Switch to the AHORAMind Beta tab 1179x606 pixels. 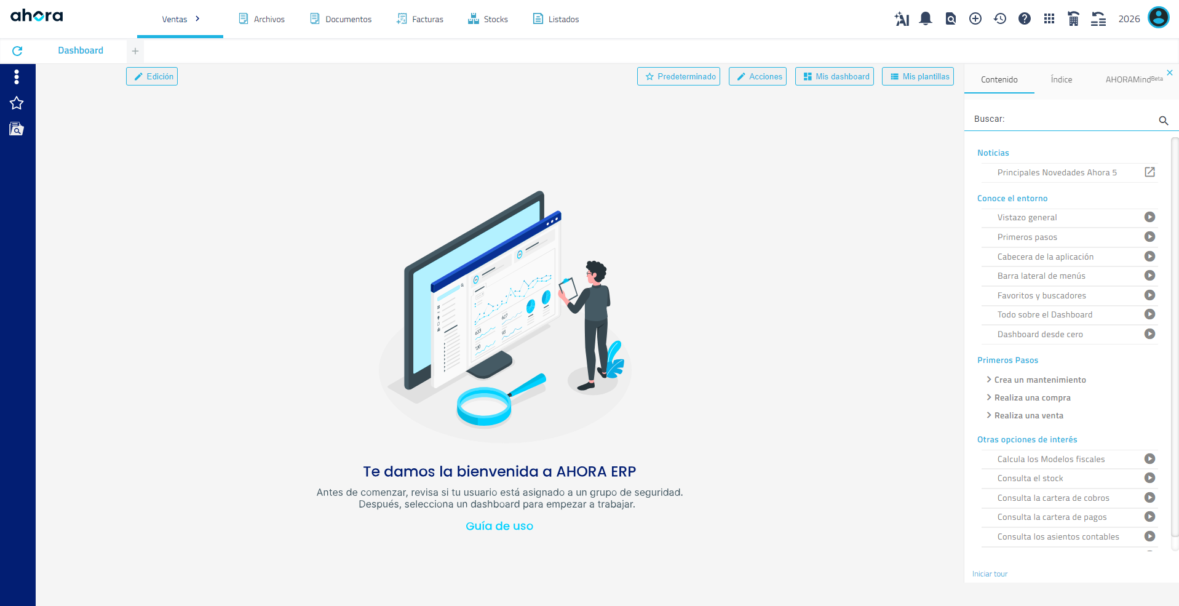tap(1134, 79)
